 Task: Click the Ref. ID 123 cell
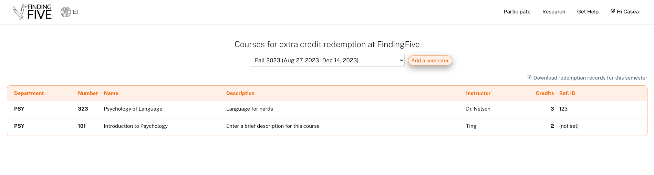[x=563, y=109]
